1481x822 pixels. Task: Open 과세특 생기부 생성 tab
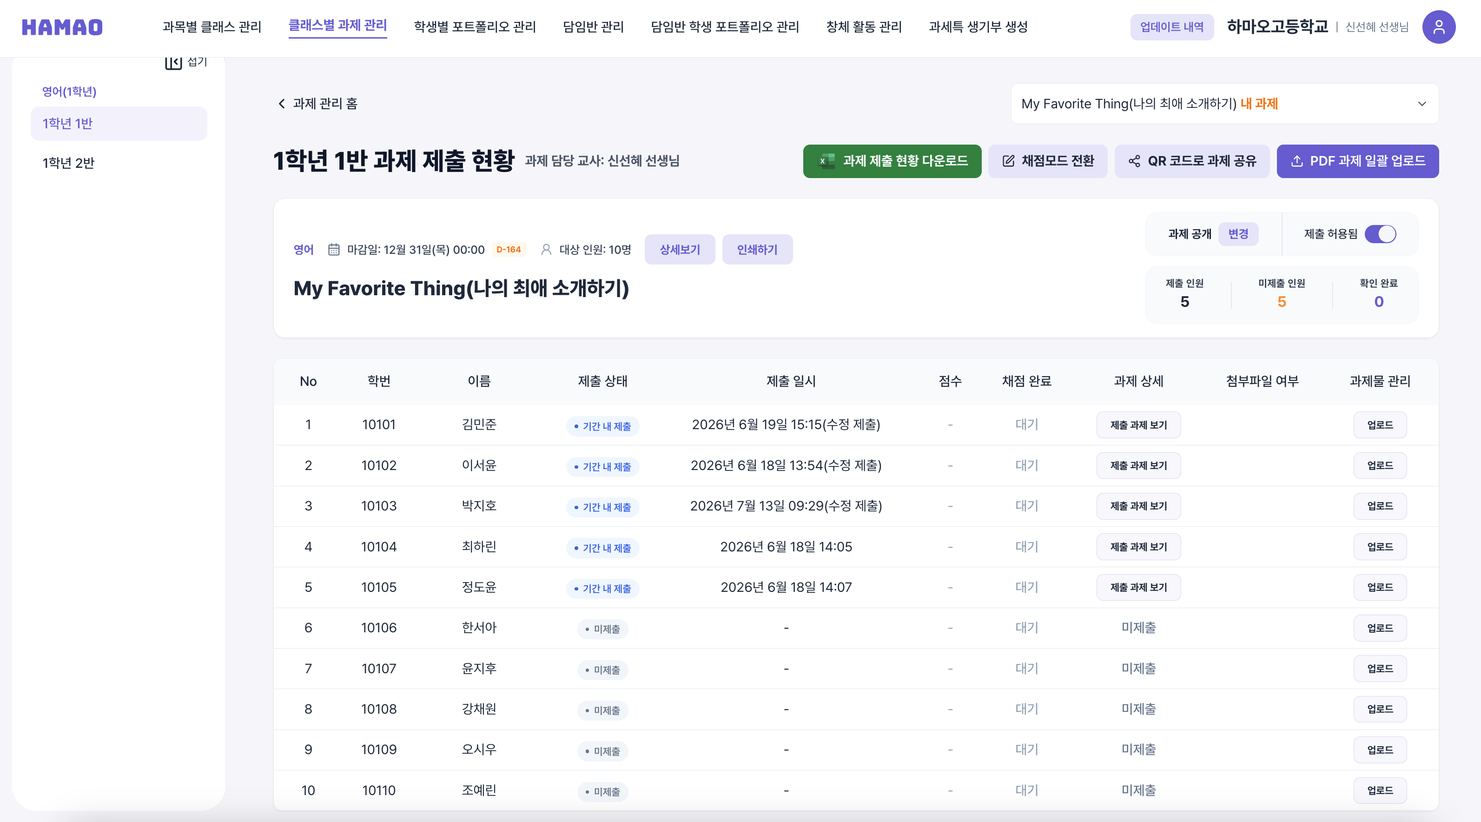click(978, 27)
